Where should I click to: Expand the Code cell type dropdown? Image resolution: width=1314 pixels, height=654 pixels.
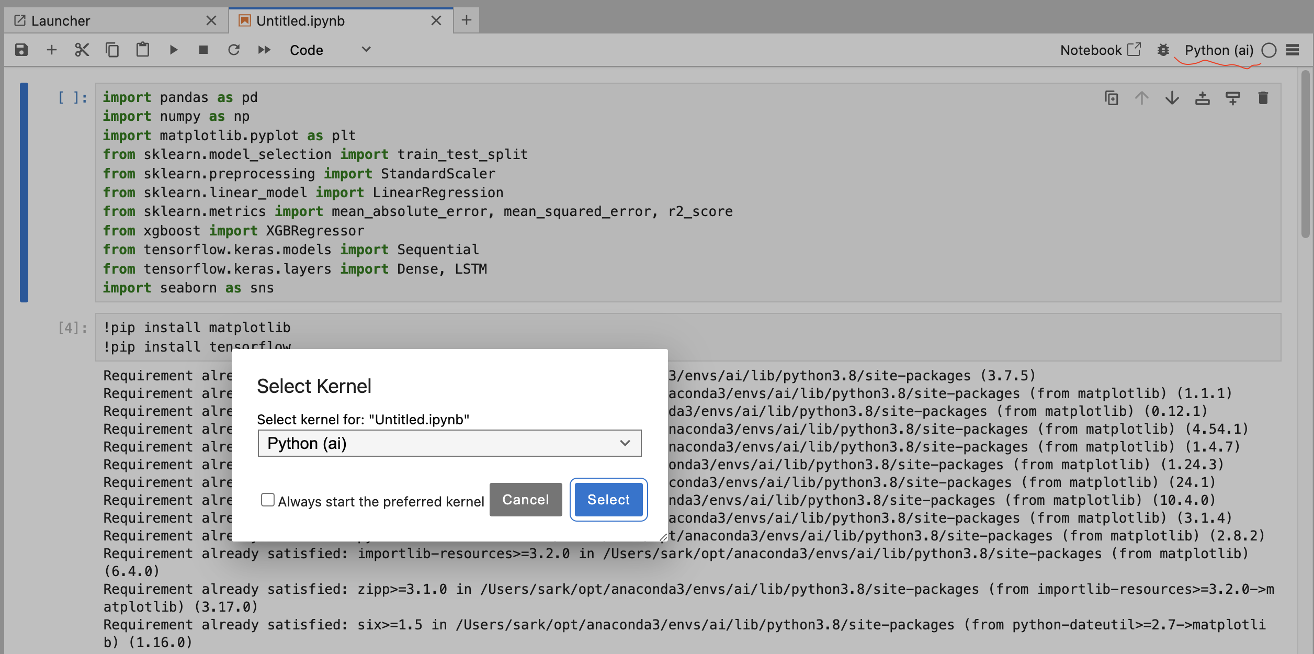click(330, 50)
